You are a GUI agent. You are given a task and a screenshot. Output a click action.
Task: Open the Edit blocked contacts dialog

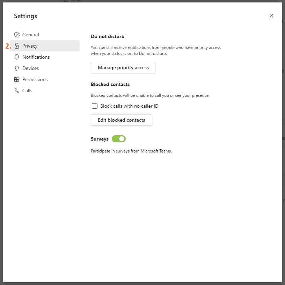121,120
